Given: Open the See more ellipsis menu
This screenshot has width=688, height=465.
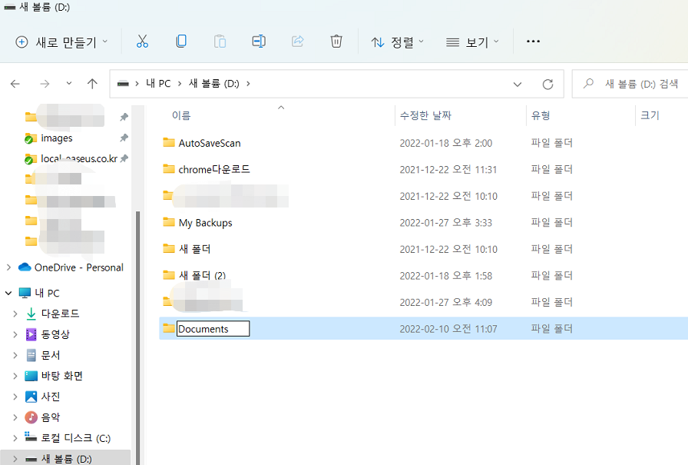Looking at the screenshot, I should point(533,42).
